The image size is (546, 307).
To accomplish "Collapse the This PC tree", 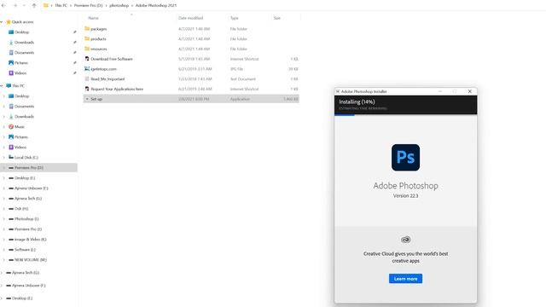I will (x=2, y=85).
